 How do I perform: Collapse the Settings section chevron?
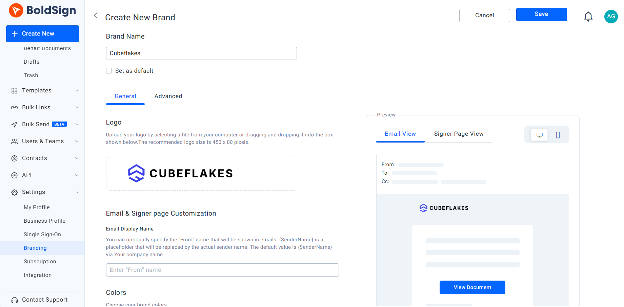click(77, 192)
